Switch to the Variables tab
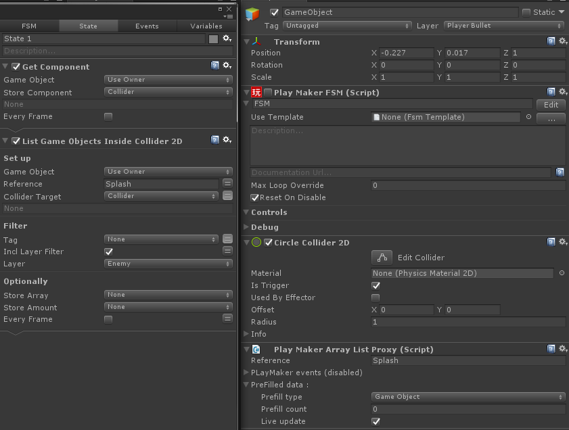 206,26
